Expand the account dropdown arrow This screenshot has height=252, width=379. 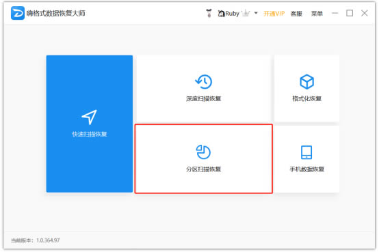(x=256, y=13)
